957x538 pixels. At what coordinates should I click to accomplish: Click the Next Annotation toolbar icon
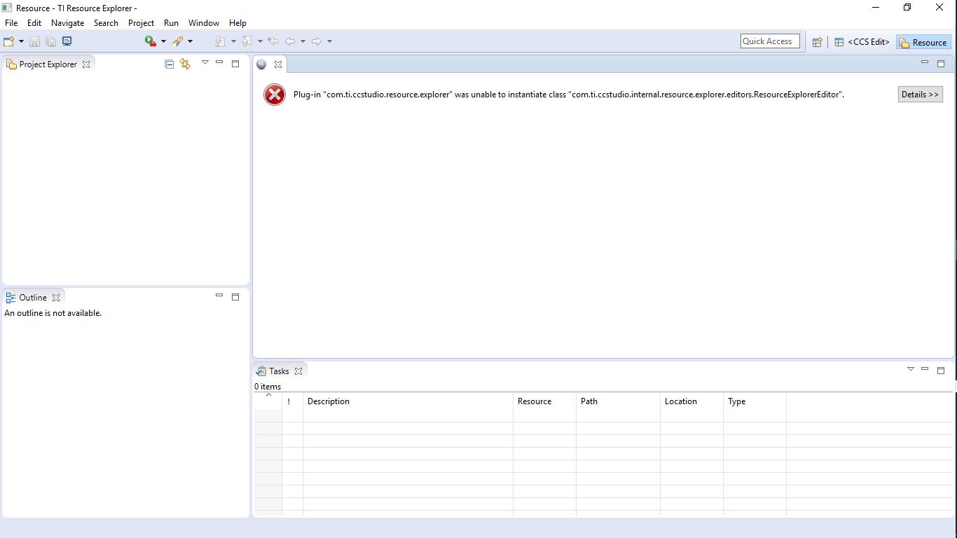(221, 41)
